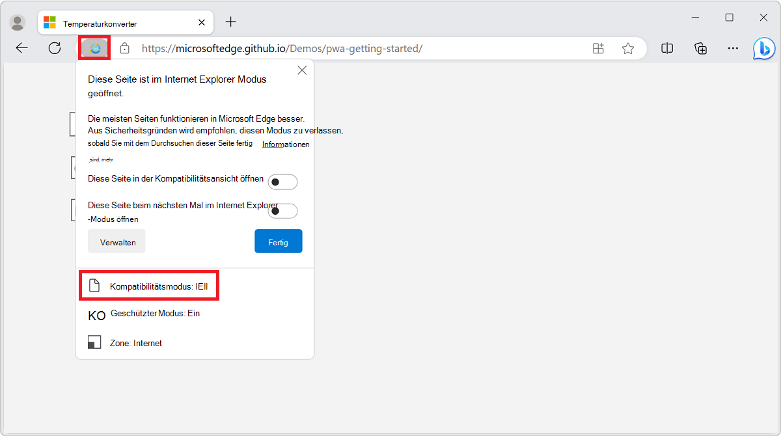The image size is (781, 436).
Task: Click the Zone icon
Action: click(x=94, y=343)
